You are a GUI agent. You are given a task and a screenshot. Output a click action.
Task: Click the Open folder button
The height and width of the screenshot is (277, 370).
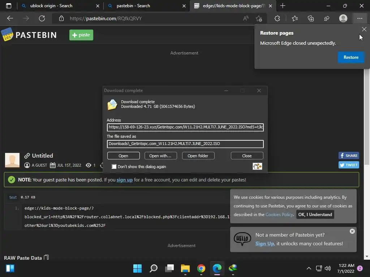(198, 156)
